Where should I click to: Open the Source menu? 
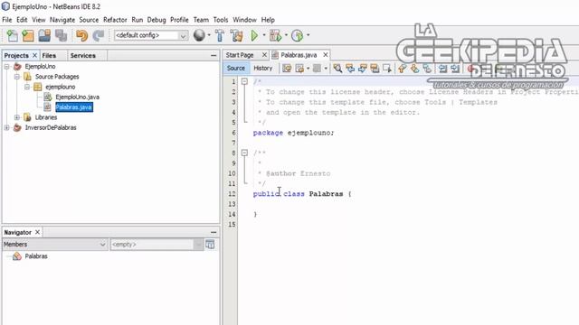[89, 20]
